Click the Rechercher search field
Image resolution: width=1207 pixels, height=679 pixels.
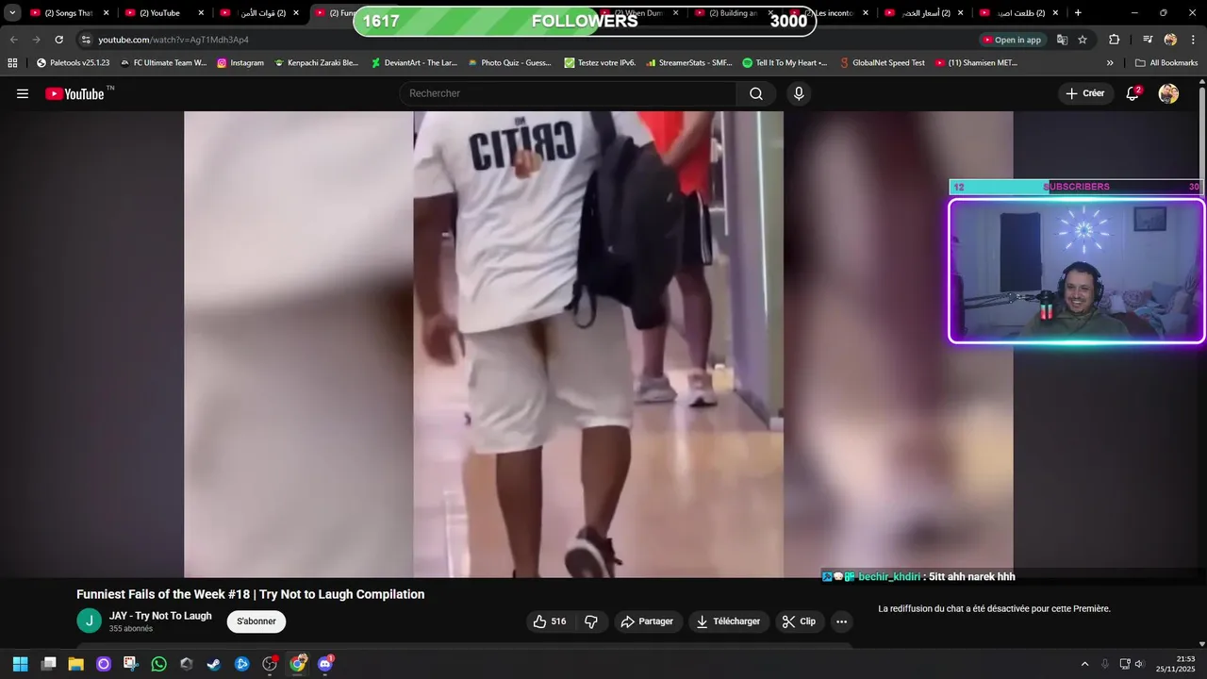568,93
